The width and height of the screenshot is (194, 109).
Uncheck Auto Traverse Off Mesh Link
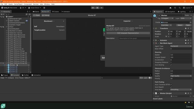pyautogui.click(x=171, y=84)
